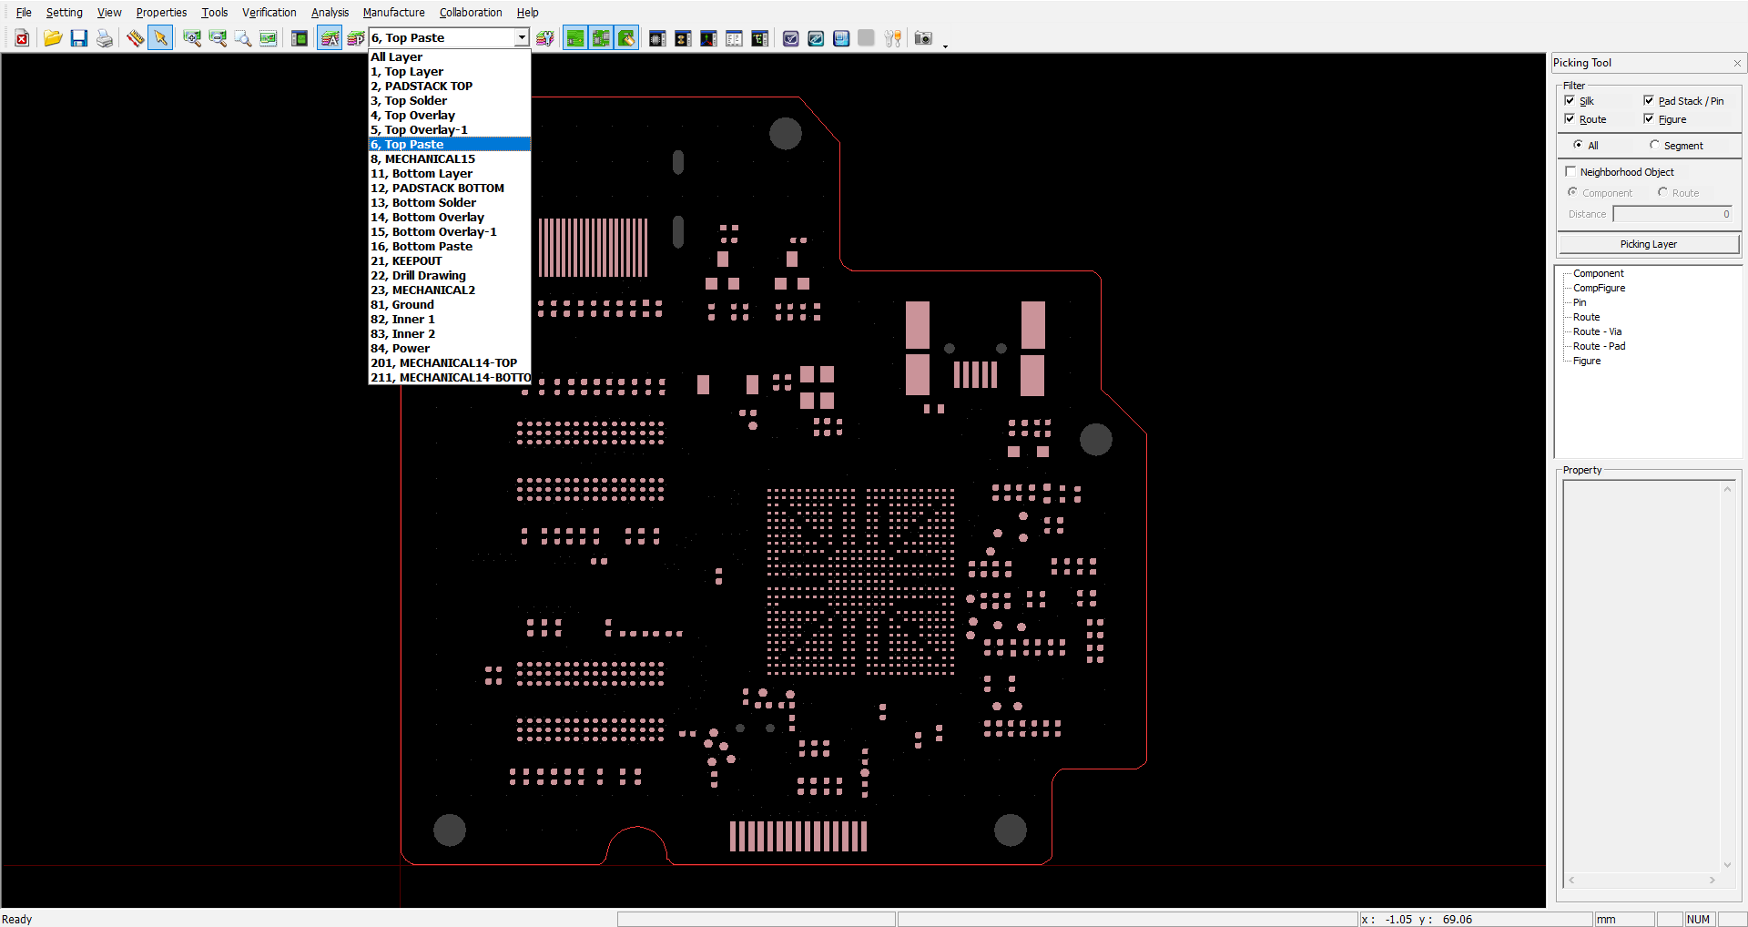Screen dimensions: 1748x927
Task: Open the Verification menu
Action: click(269, 12)
